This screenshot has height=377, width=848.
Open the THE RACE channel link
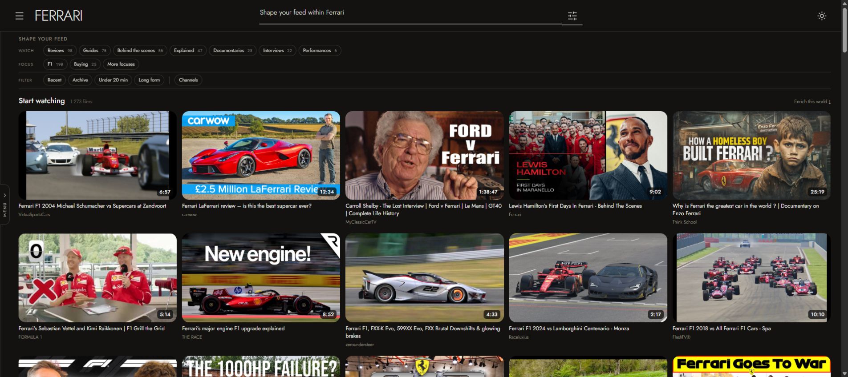tap(192, 337)
